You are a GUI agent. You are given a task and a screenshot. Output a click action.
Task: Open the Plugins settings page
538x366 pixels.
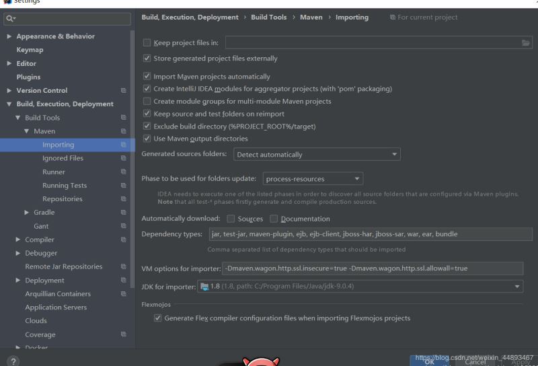(28, 77)
